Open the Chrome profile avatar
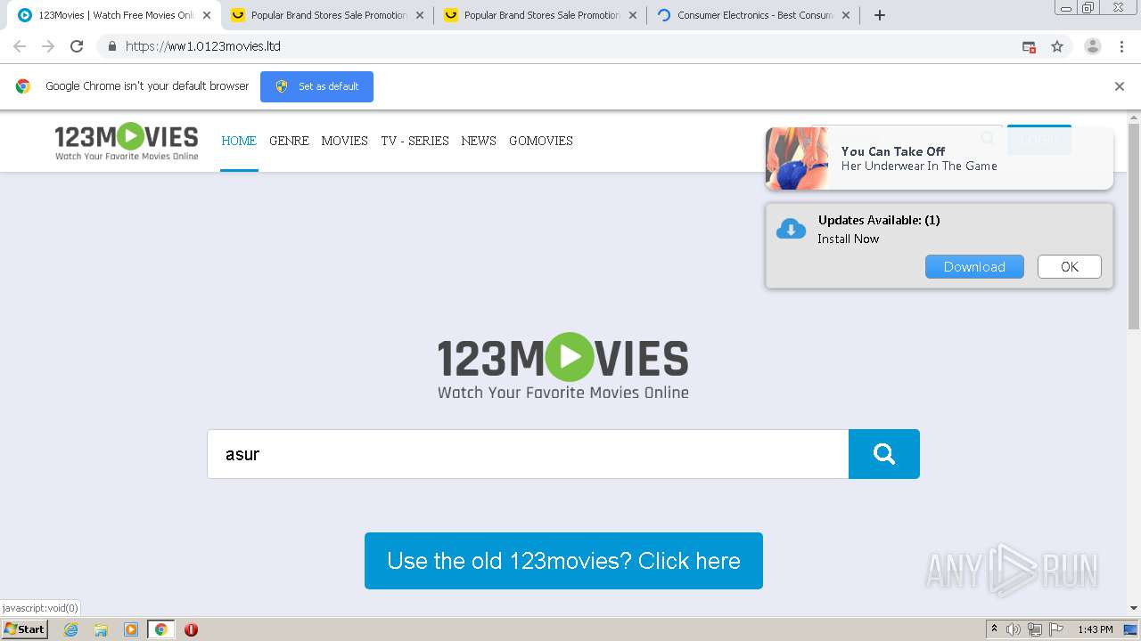 click(x=1093, y=46)
